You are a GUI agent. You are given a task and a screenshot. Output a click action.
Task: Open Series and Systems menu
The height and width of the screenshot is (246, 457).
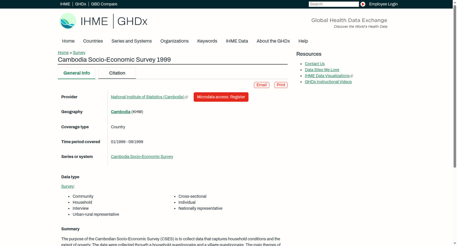pyautogui.click(x=132, y=41)
